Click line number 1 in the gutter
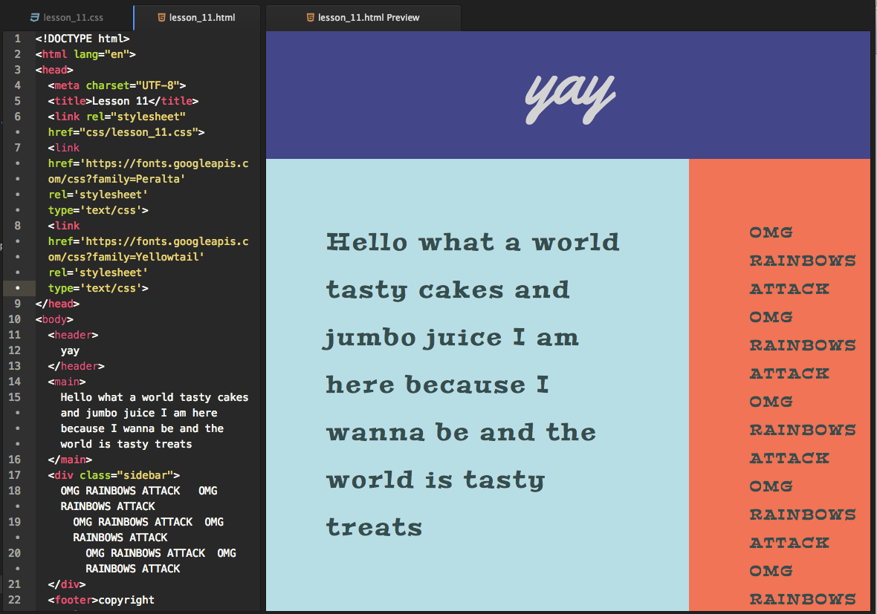 tap(17, 39)
